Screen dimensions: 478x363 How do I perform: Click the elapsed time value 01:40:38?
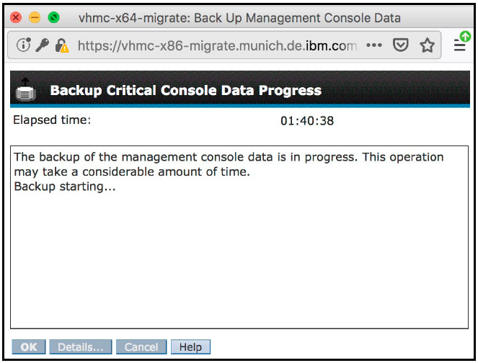pos(307,121)
